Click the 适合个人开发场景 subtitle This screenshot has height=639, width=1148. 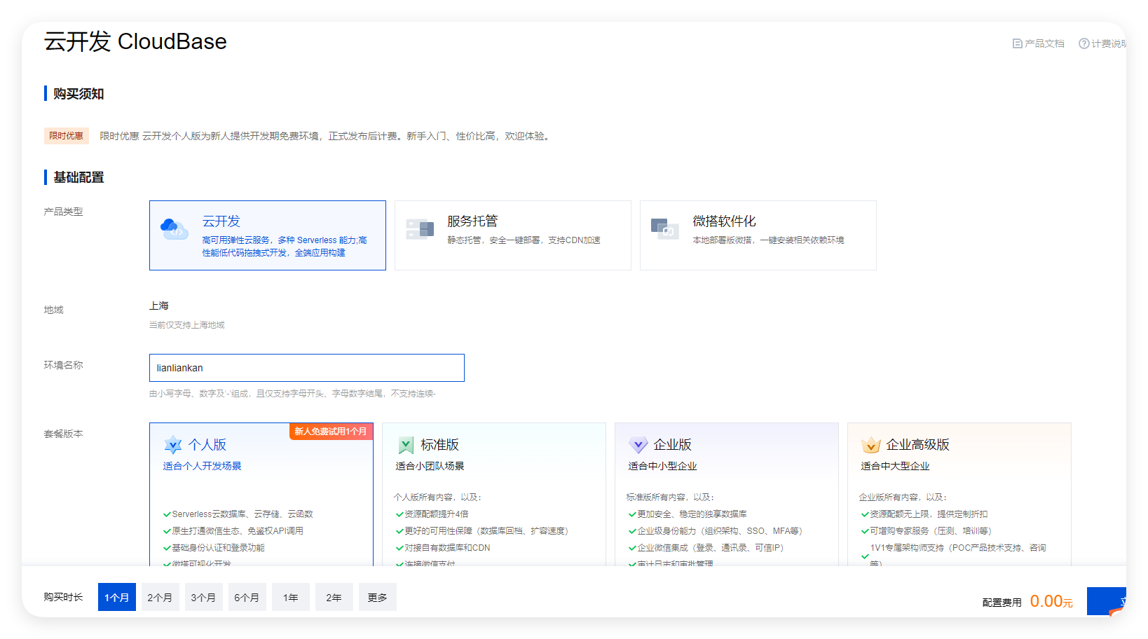[203, 466]
